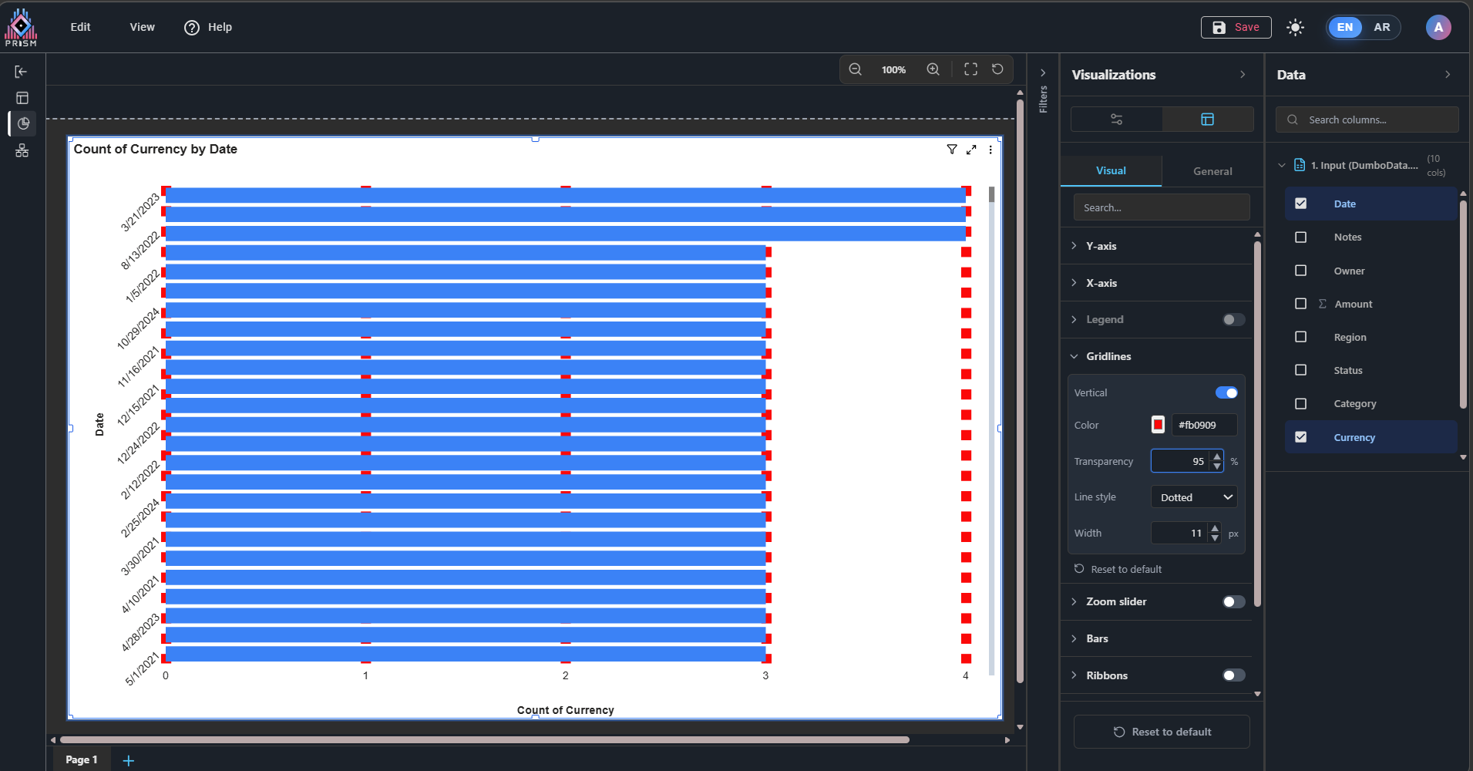Open the Line style Dotted dropdown

1194,497
